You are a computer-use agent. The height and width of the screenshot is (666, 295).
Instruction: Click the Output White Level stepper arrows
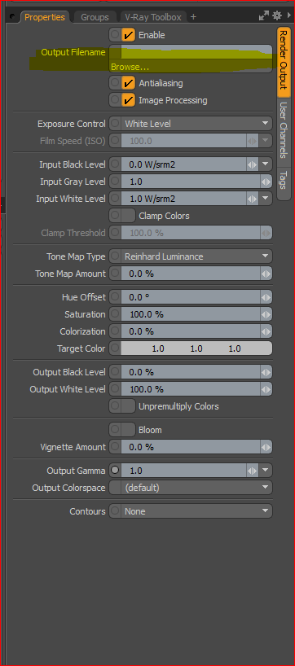point(266,389)
